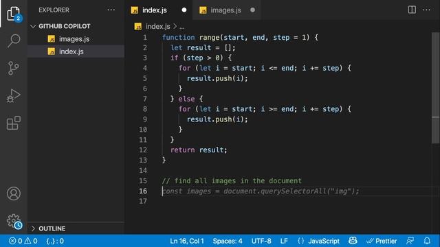Click the feedback icon in status bar
This screenshot has width=440, height=247.
[410, 241]
